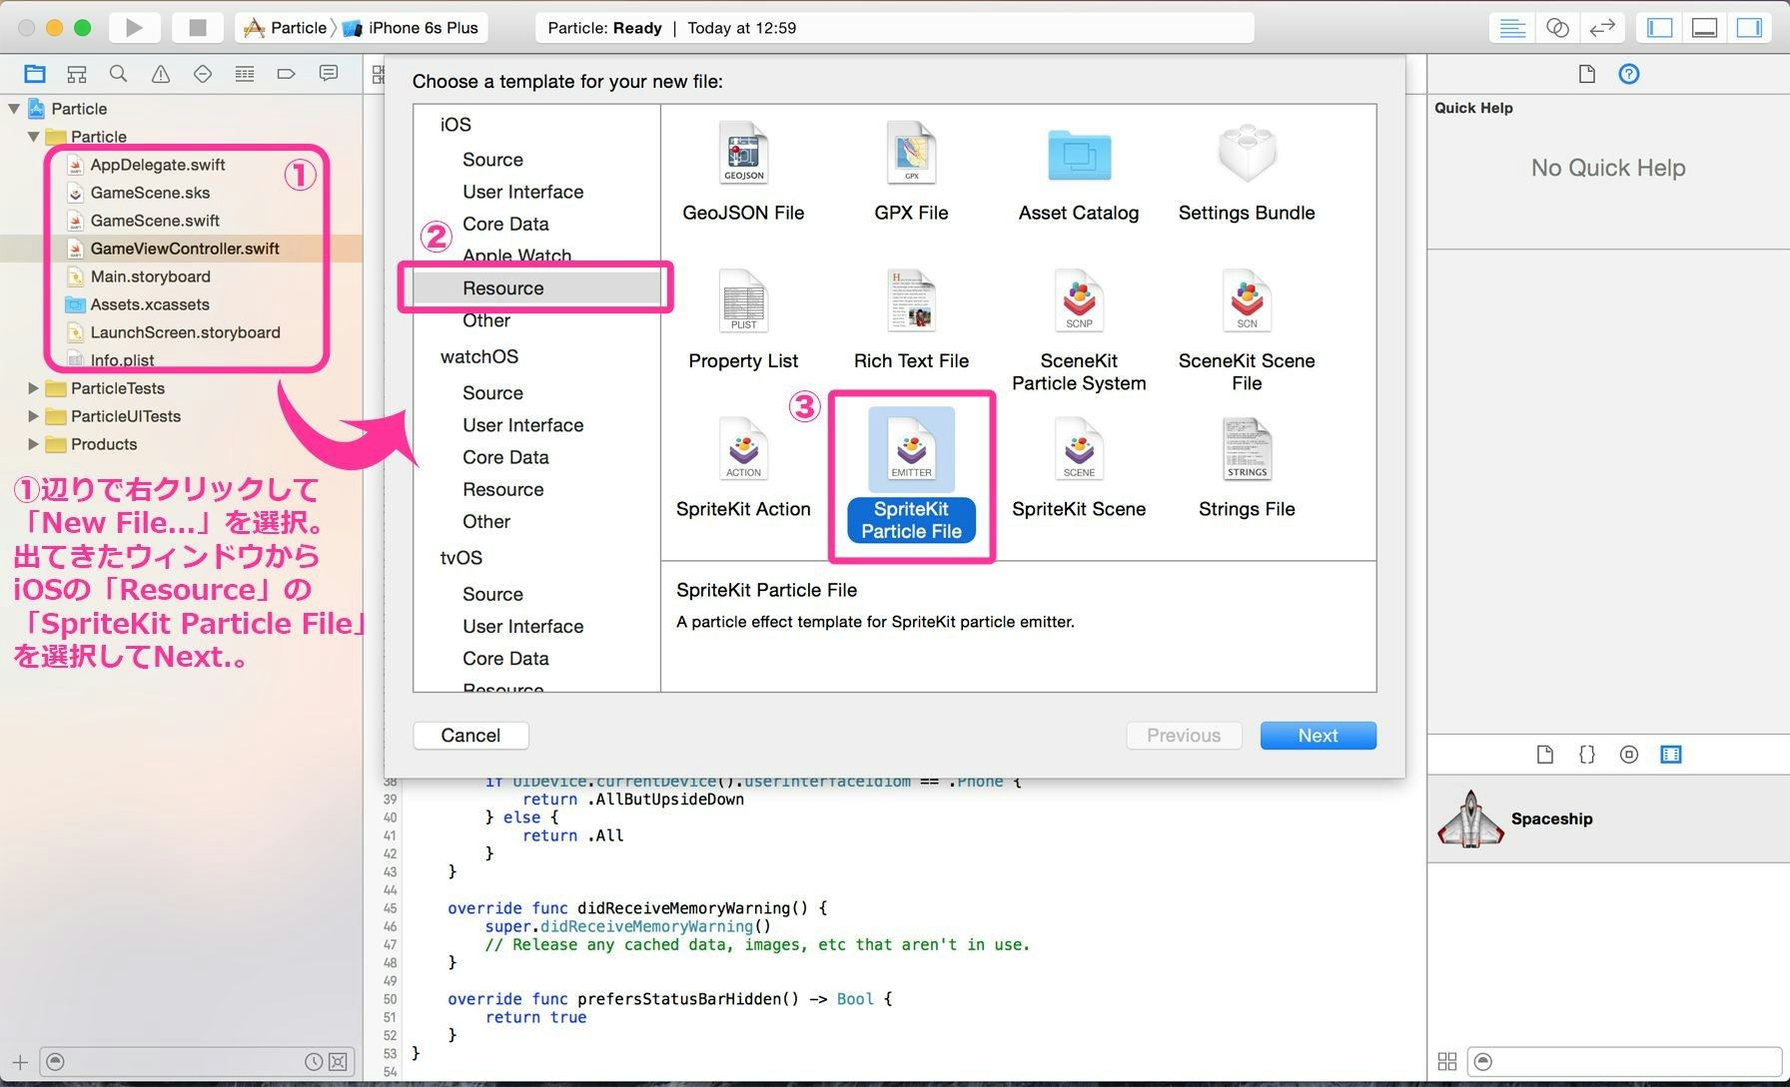1790x1087 pixels.
Task: Open the Breakpoint navigator
Action: pos(287,74)
